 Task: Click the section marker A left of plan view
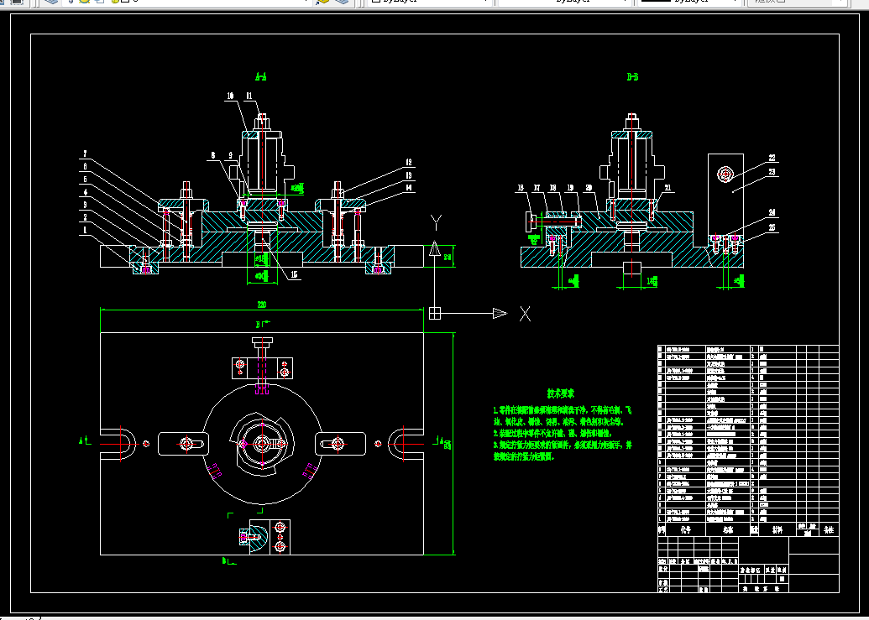coord(81,440)
